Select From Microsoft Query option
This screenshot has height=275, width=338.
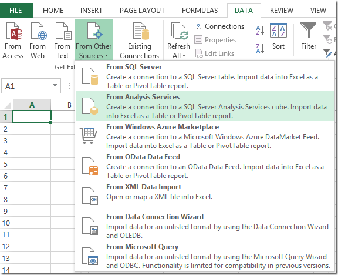pos(204,256)
